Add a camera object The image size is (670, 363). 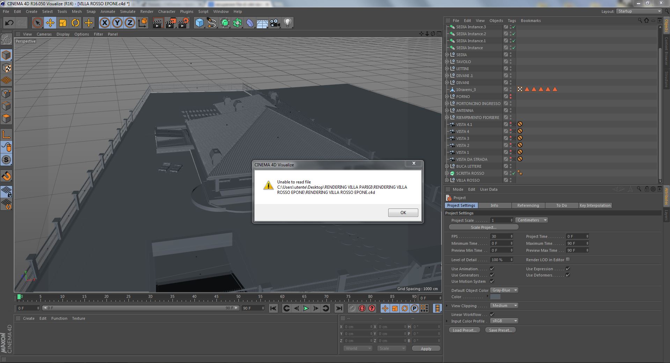pos(275,23)
